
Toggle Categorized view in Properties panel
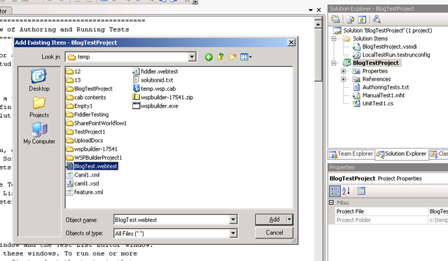coord(335,191)
